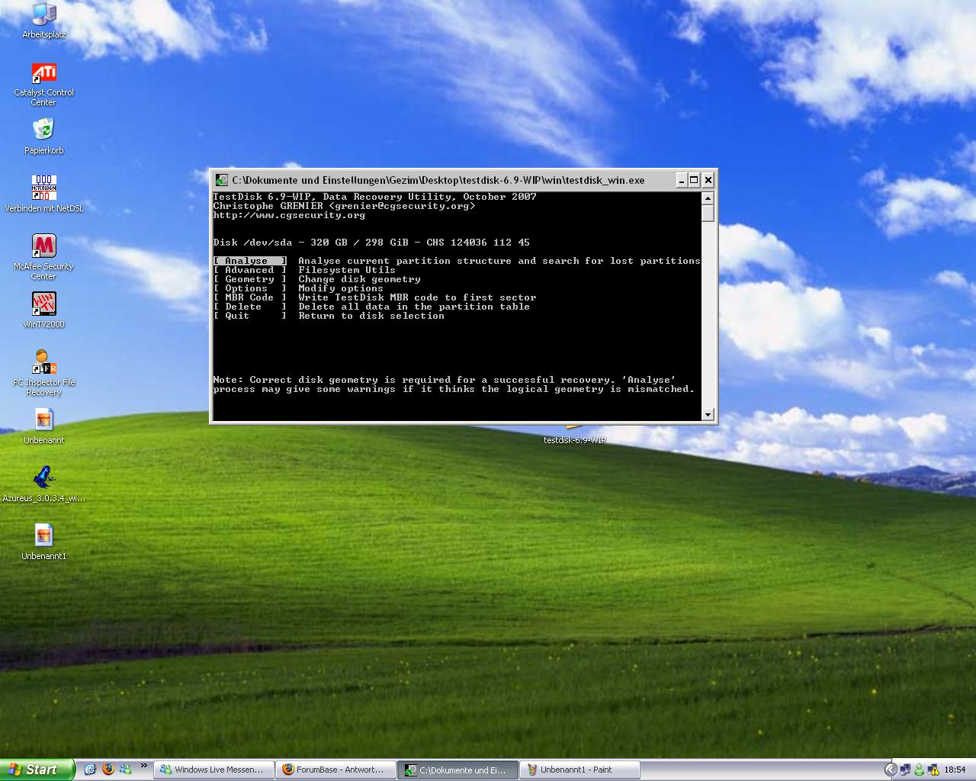Click the http://www.cgsecurity.org text line
This screenshot has width=976, height=781.
click(289, 215)
